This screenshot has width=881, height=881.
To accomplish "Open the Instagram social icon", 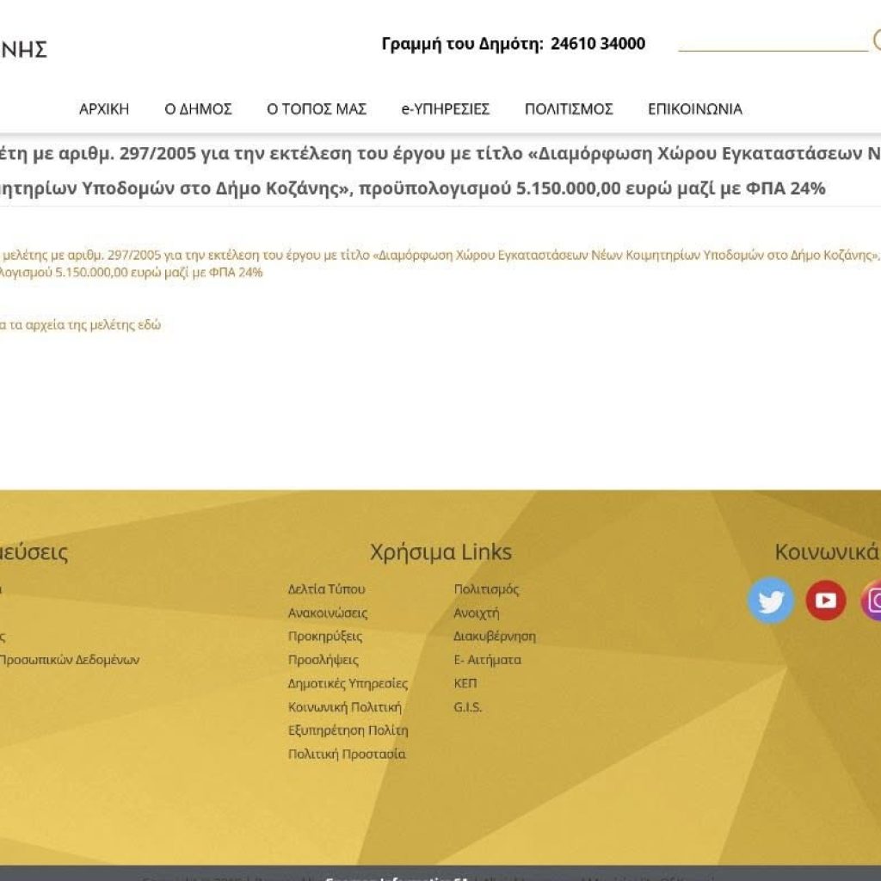I will [x=872, y=601].
